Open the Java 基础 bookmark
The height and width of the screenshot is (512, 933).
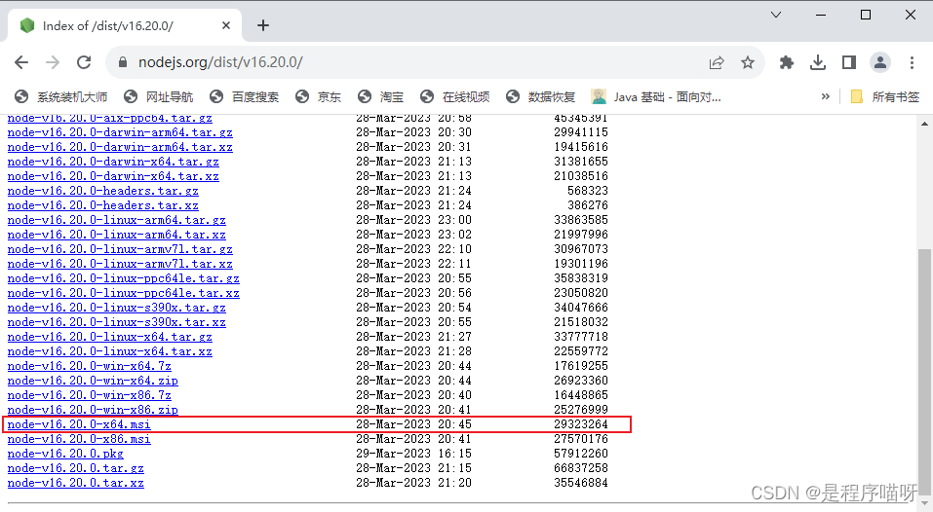pyautogui.click(x=656, y=96)
